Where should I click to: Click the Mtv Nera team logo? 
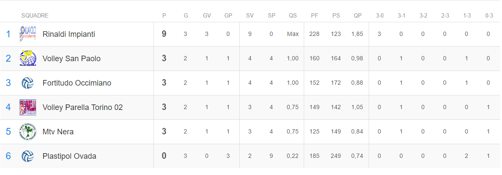point(28,132)
